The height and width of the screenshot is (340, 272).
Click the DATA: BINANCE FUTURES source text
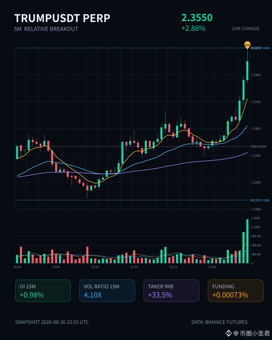pos(220,322)
